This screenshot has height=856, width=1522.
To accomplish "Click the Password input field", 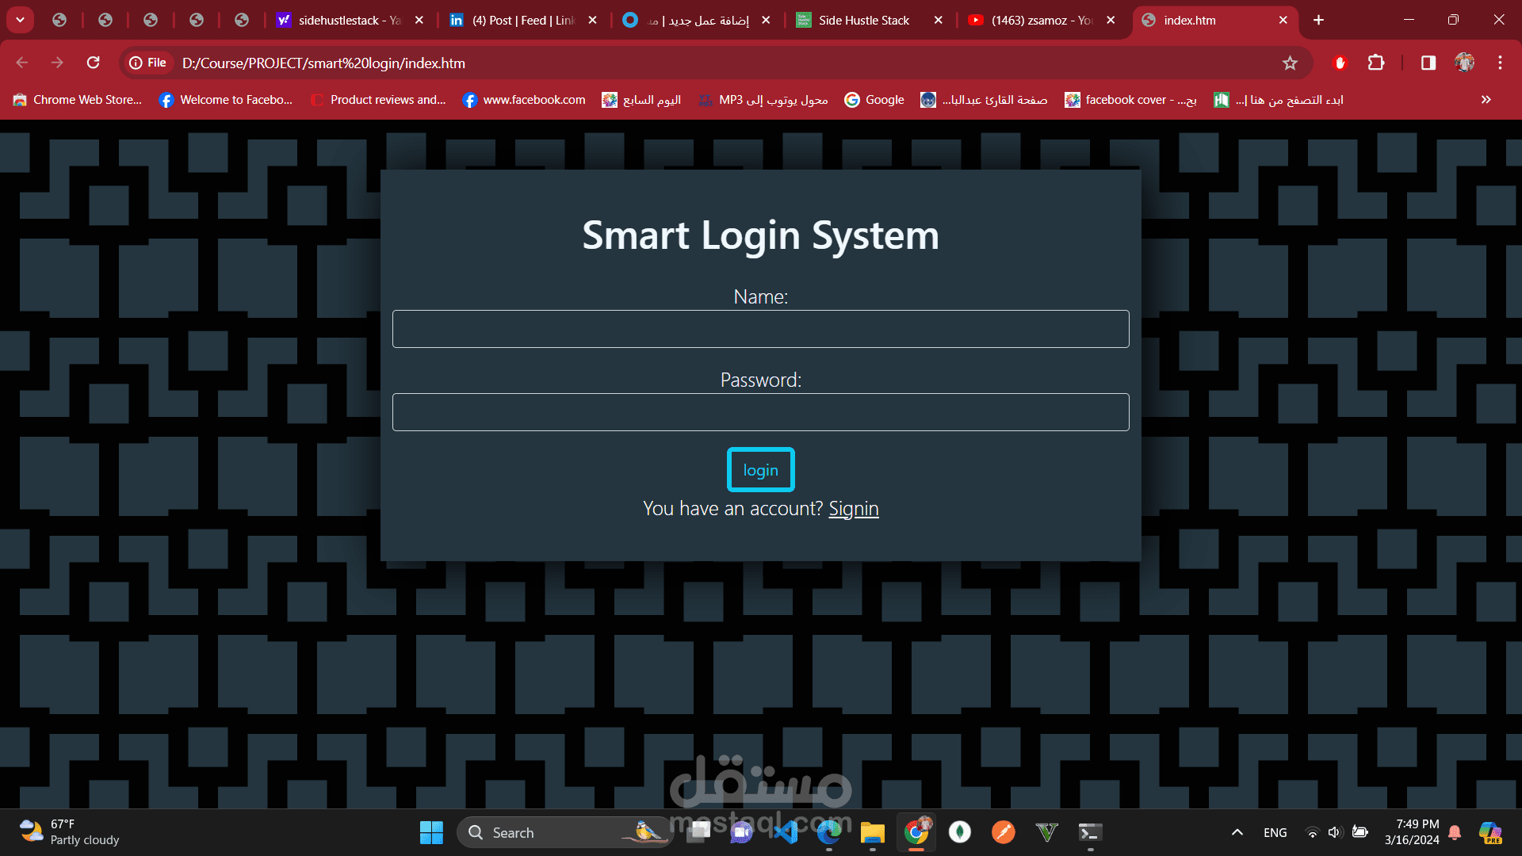I will 760,412.
